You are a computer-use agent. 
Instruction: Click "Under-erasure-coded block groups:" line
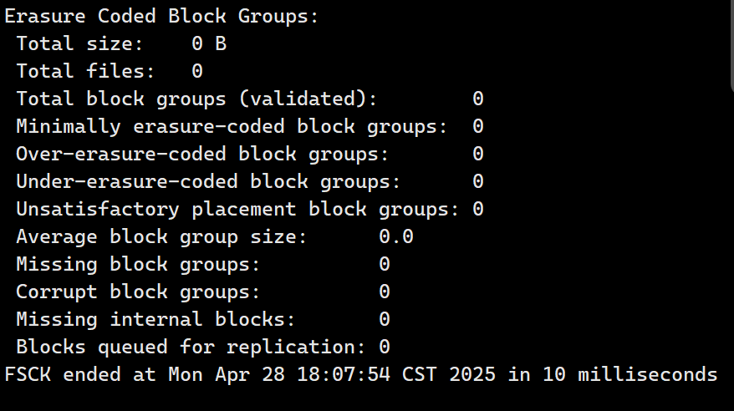(208, 181)
